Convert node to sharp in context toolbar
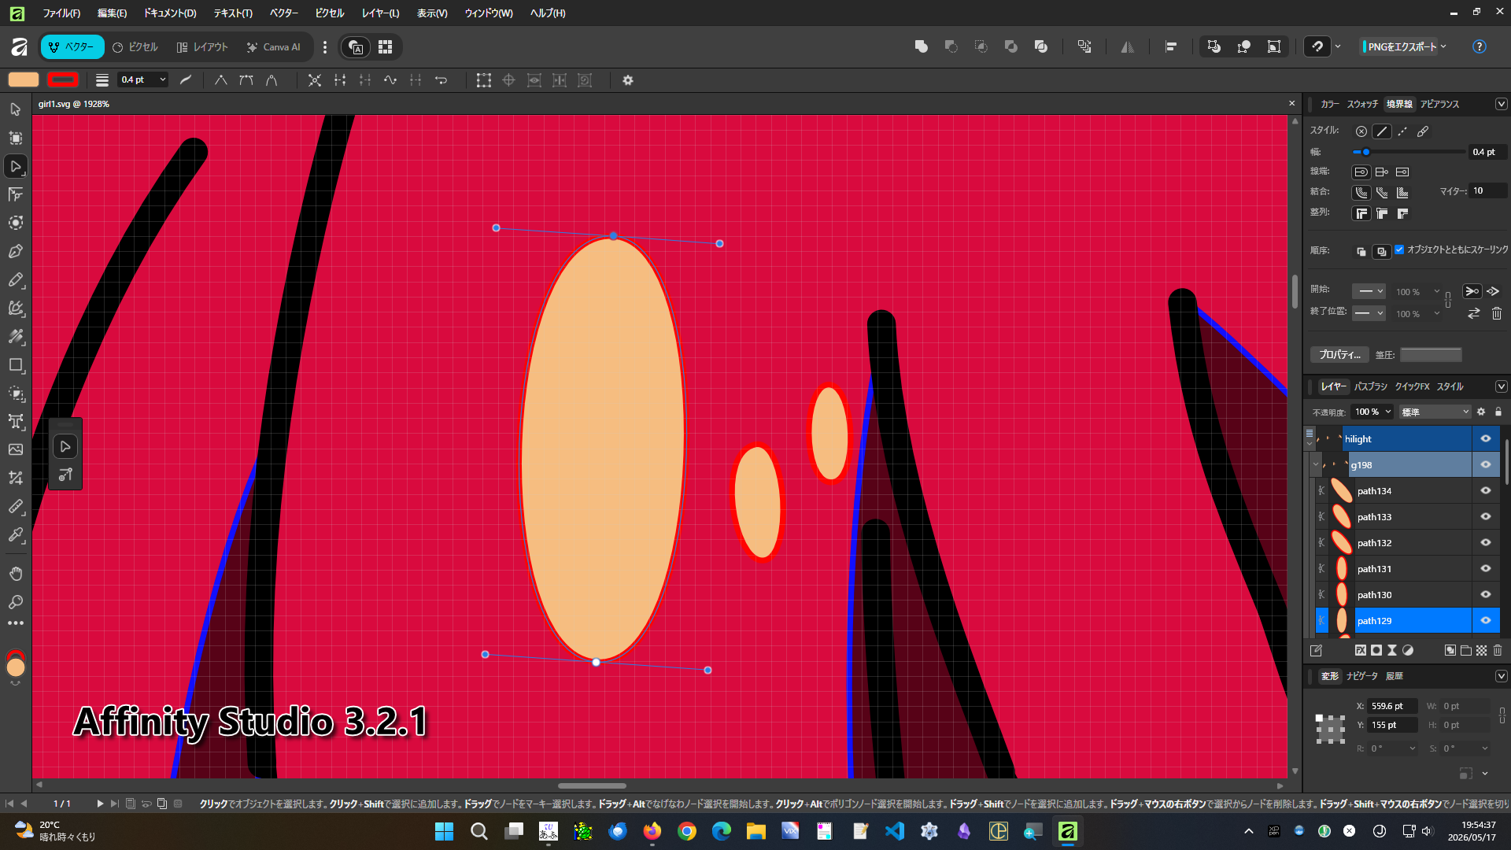Viewport: 1511px width, 850px height. (x=221, y=80)
